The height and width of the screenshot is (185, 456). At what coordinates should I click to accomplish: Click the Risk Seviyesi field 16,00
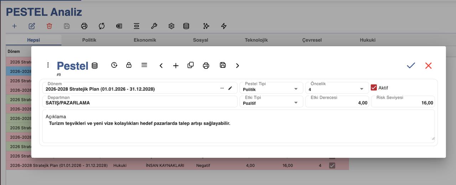(x=403, y=102)
